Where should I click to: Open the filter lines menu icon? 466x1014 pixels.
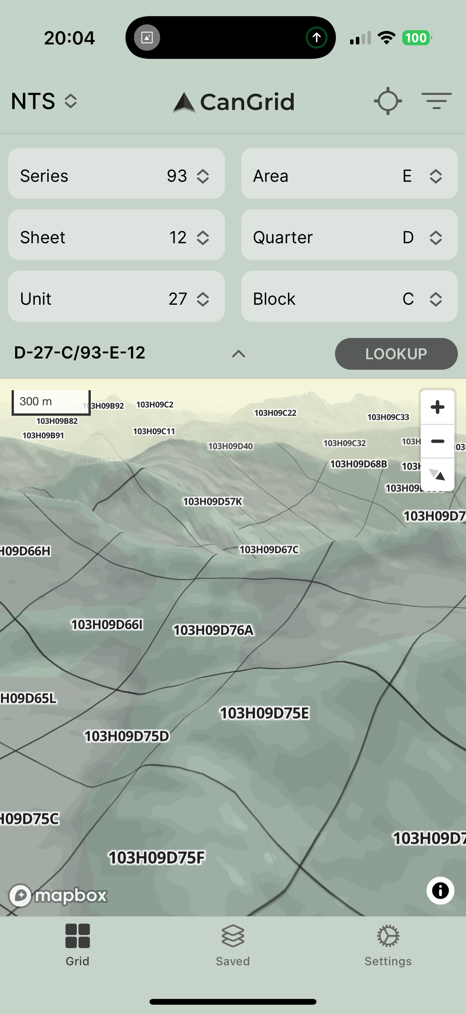(x=436, y=101)
